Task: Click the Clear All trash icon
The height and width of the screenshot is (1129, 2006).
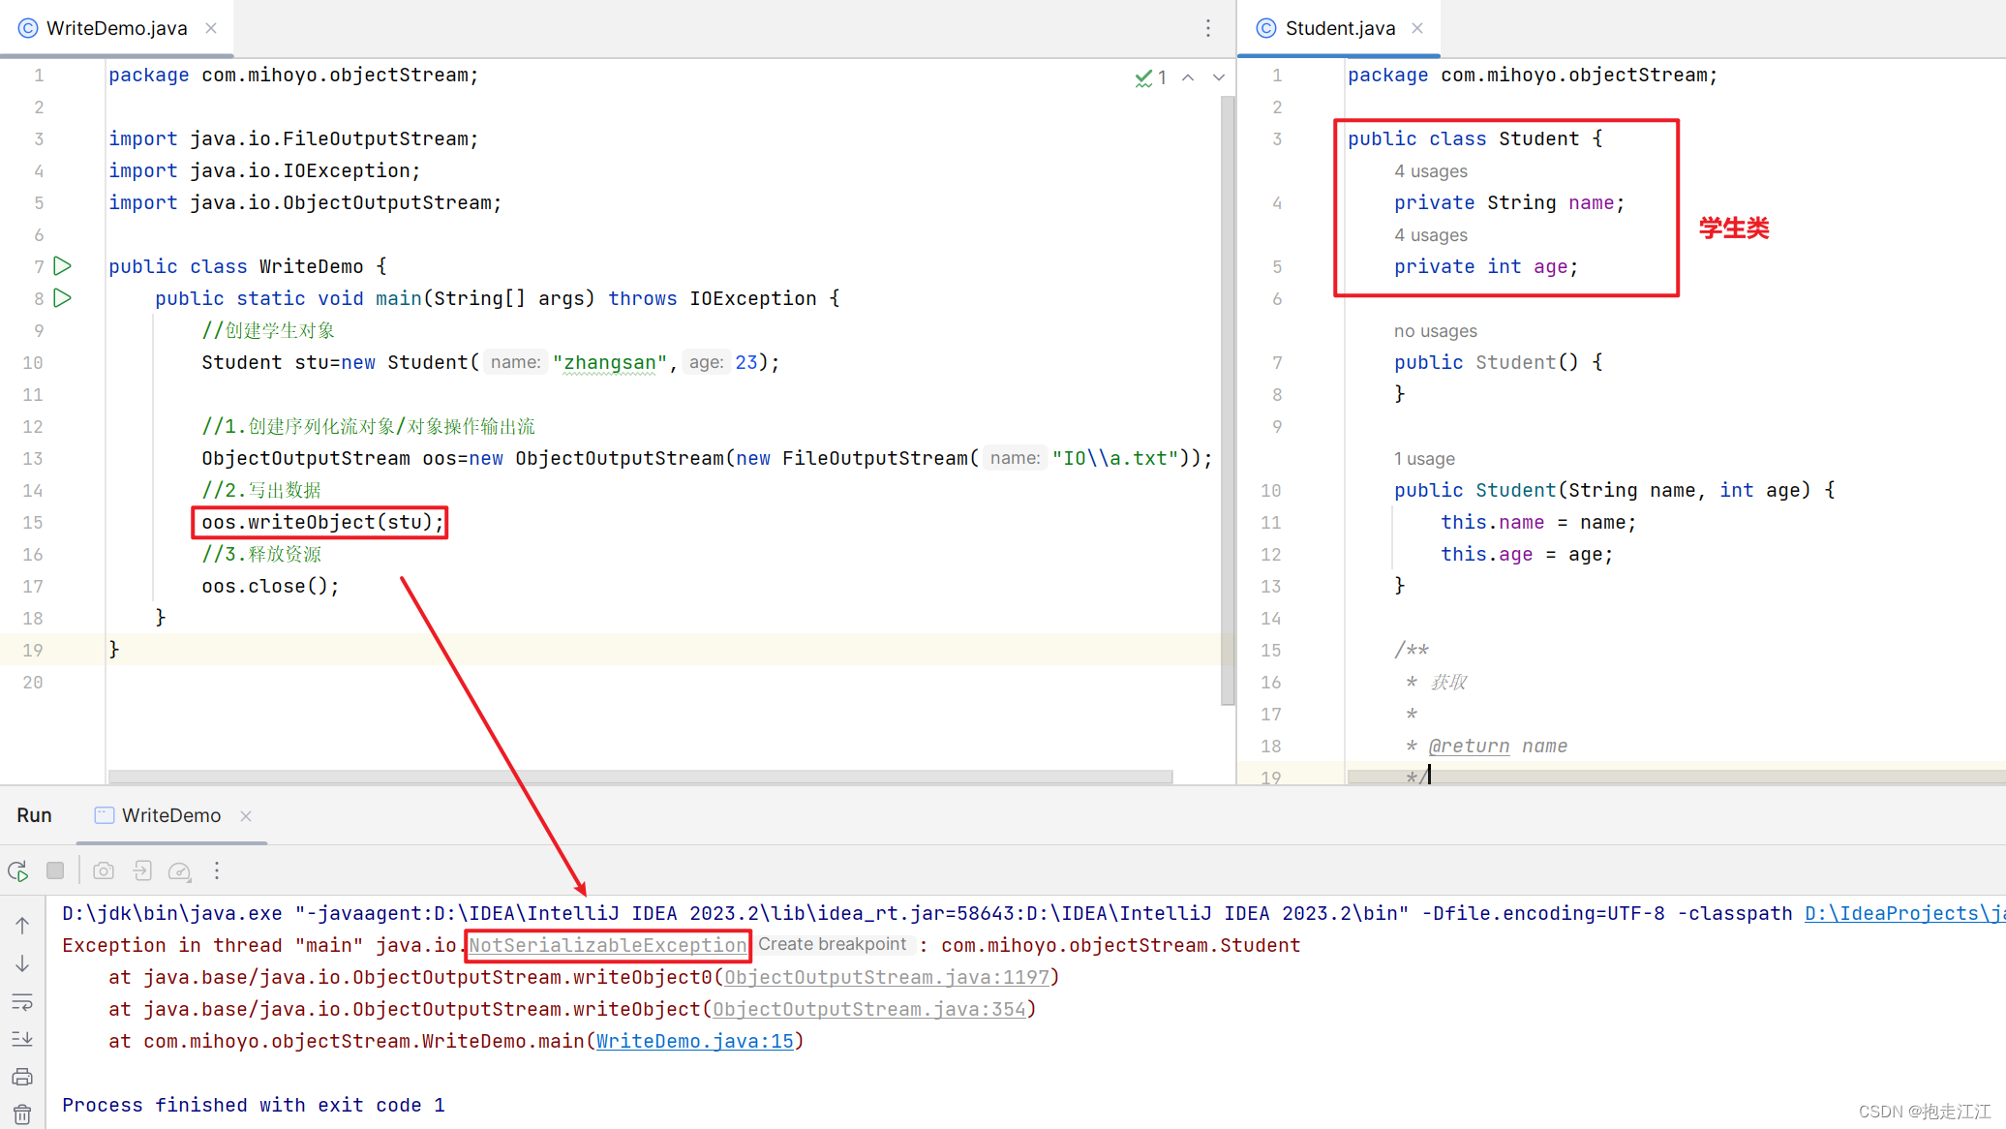Action: coord(22,1114)
